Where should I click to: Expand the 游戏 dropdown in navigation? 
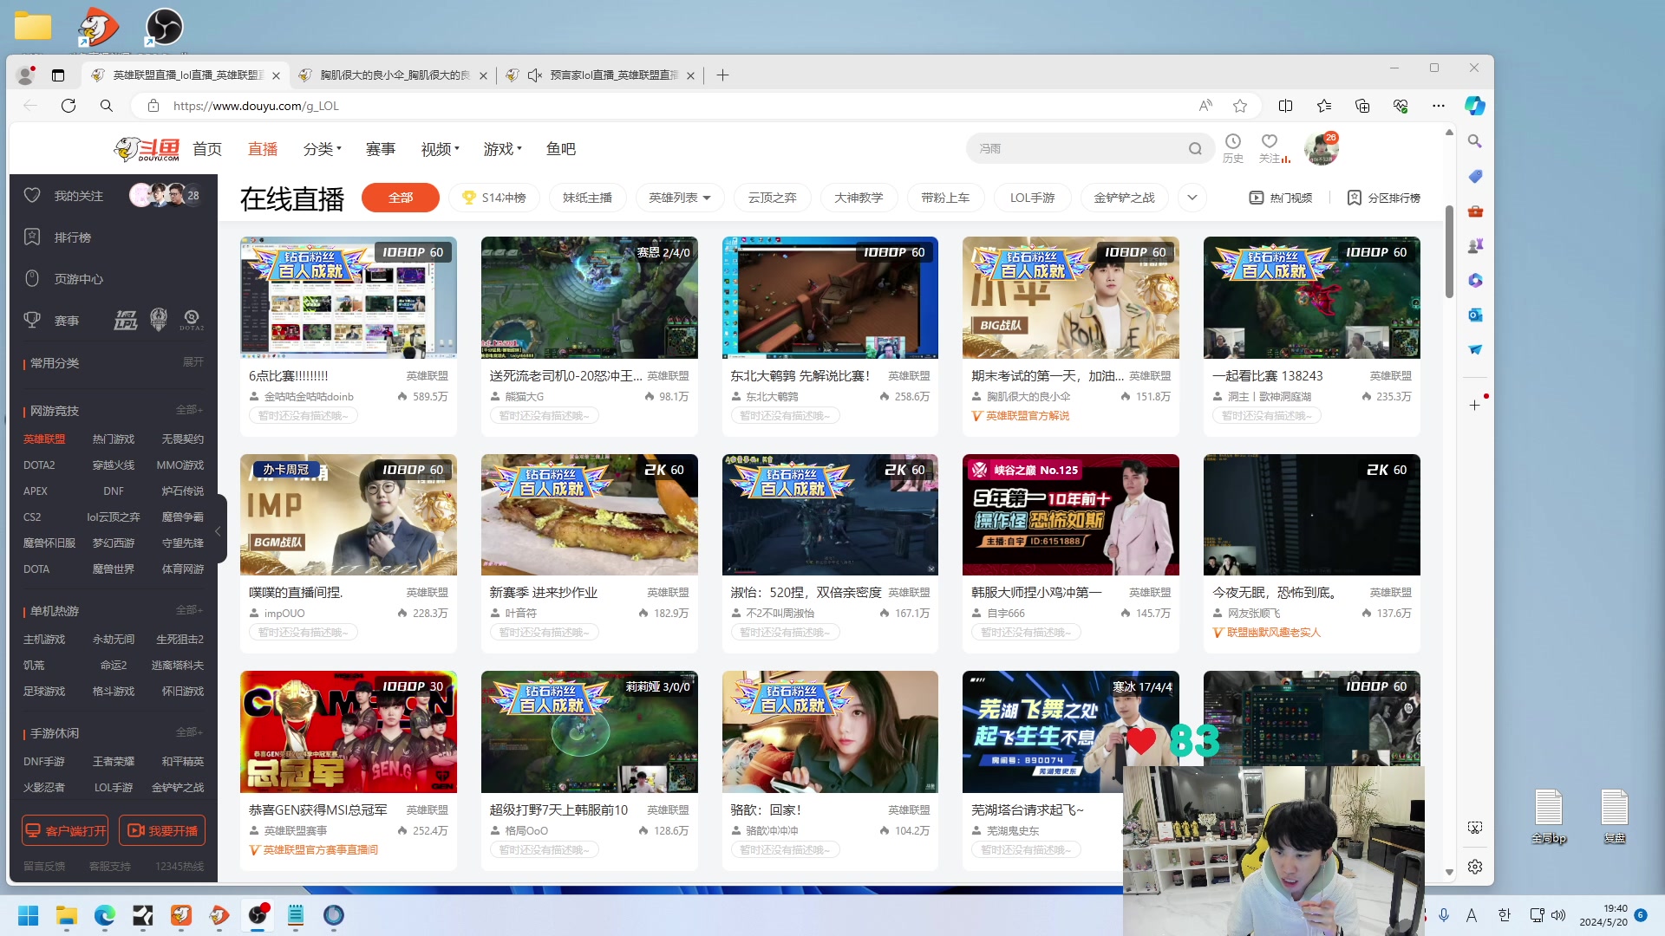pyautogui.click(x=502, y=149)
